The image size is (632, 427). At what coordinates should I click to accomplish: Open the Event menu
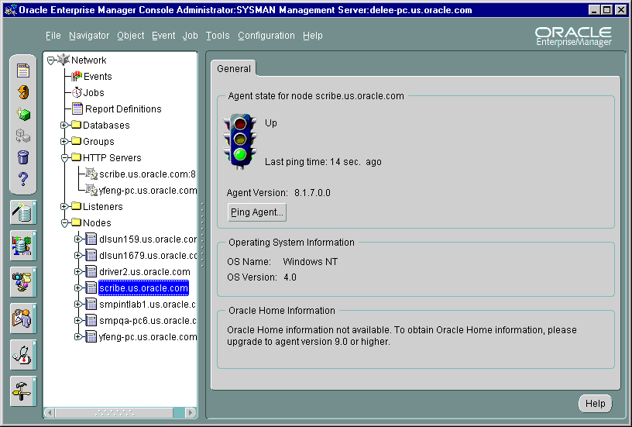(163, 36)
